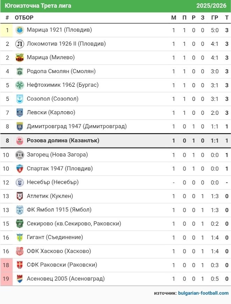Click the Гигант (Съединение) crest icon
Image resolution: width=231 pixels, height=304 pixels.
(20, 238)
